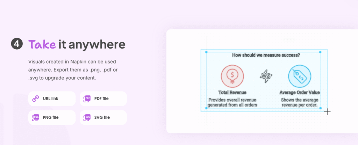This screenshot has height=145, width=358.
Task: Choose the PDF file export option
Action: point(103,99)
